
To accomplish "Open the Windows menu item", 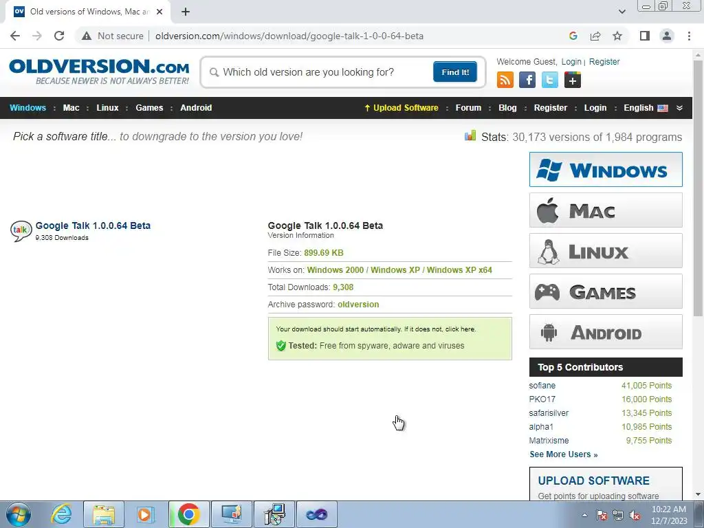I will click(27, 108).
